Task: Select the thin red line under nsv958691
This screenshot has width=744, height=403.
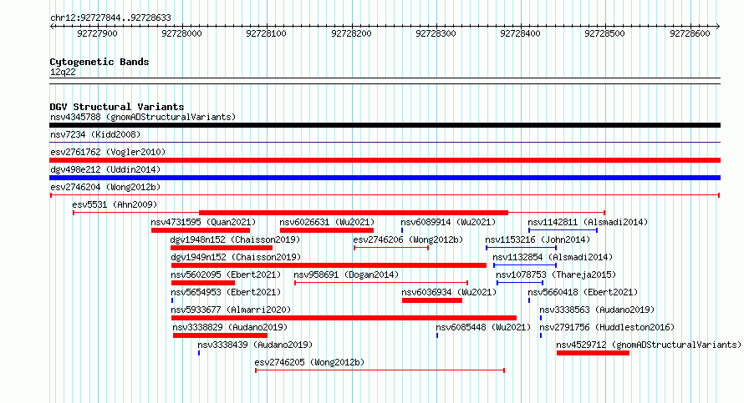Action: (x=381, y=283)
